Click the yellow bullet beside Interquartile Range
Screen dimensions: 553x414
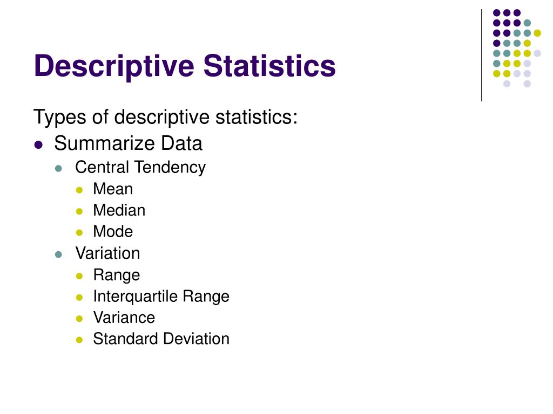point(79,298)
